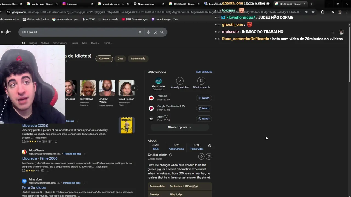Toggle Want to watch bookmark
Screen dimensions: 351x197
point(201,83)
